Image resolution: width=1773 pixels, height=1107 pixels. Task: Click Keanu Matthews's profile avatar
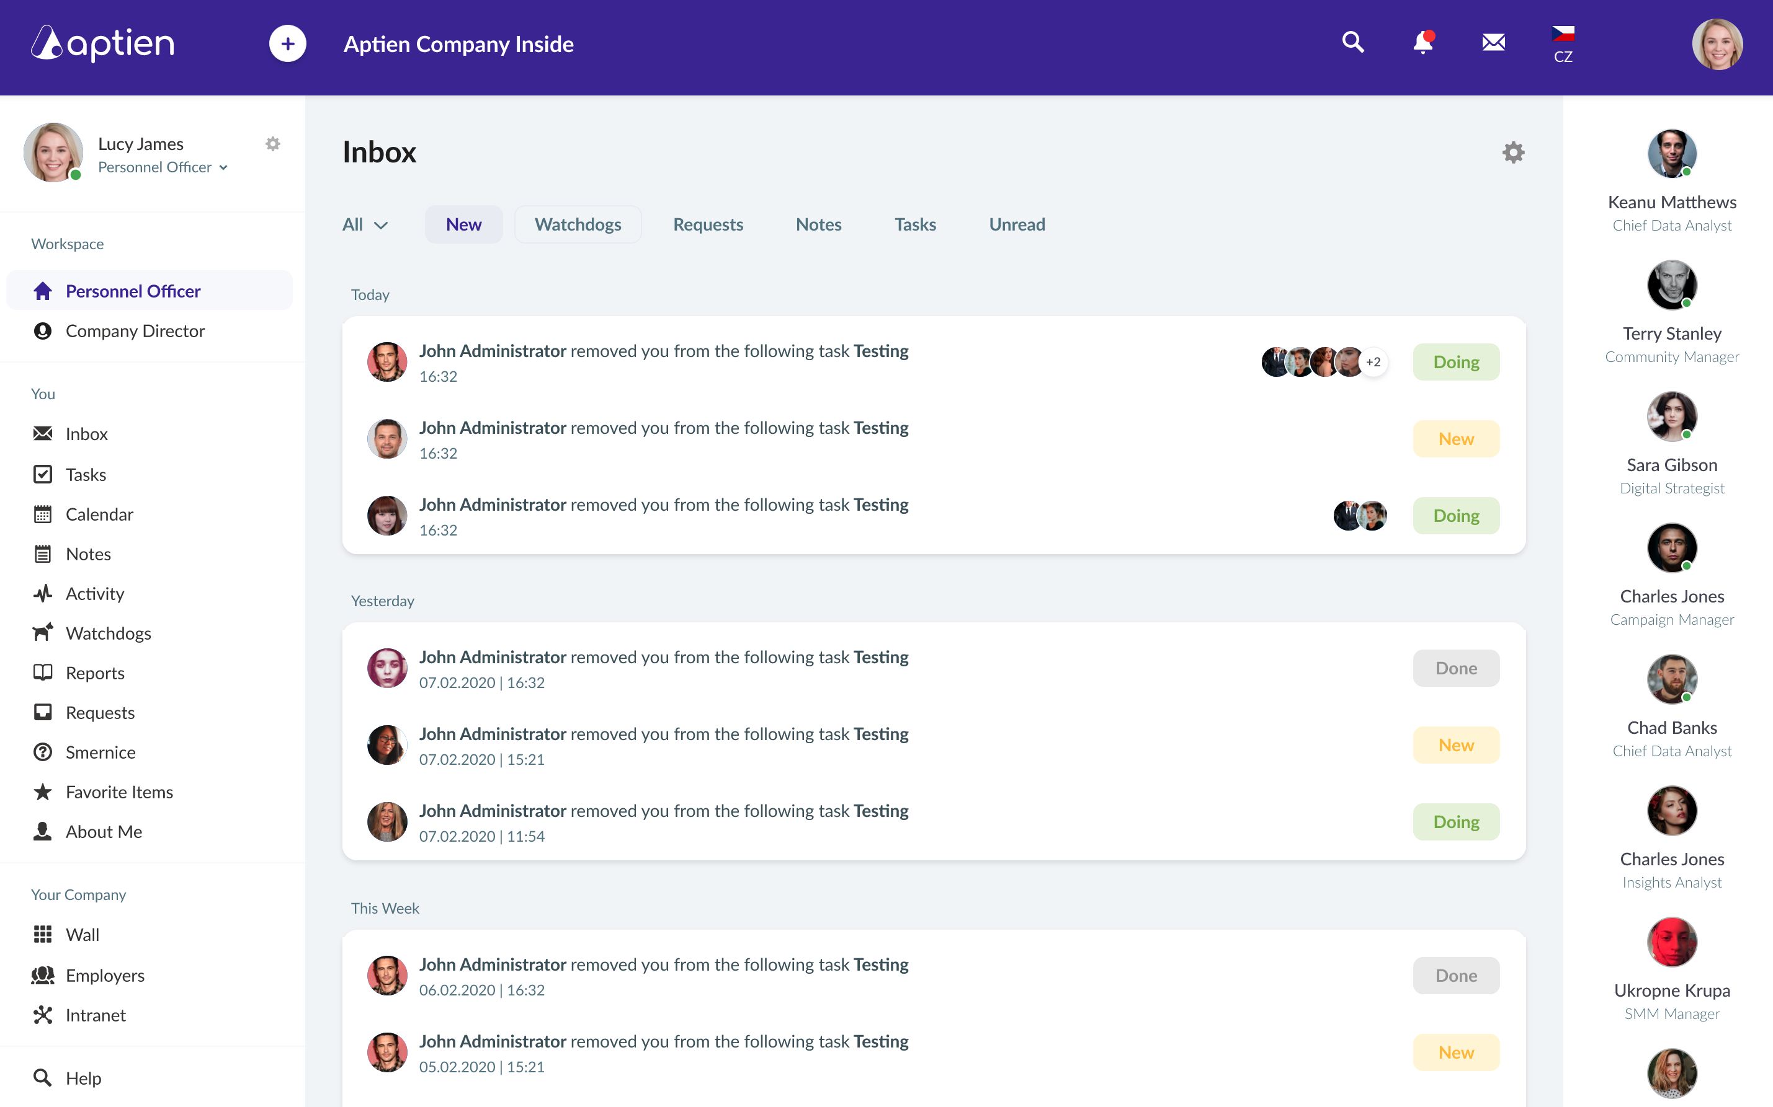pyautogui.click(x=1673, y=154)
